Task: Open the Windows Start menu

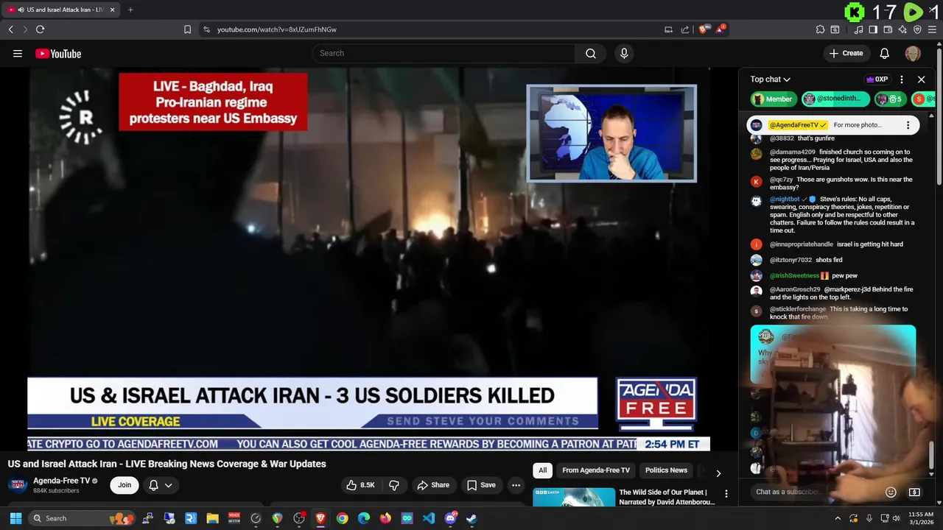Action: pos(15,518)
